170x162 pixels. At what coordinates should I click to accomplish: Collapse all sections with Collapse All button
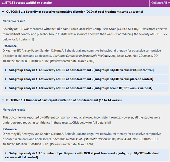[160, 3]
